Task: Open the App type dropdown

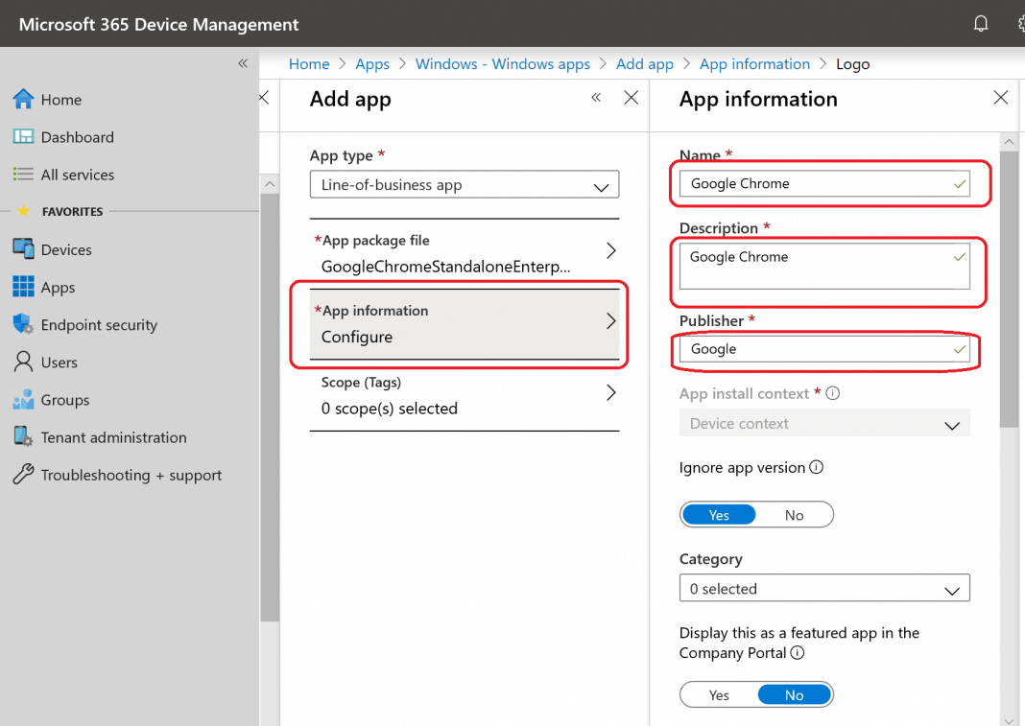Action: (x=464, y=184)
